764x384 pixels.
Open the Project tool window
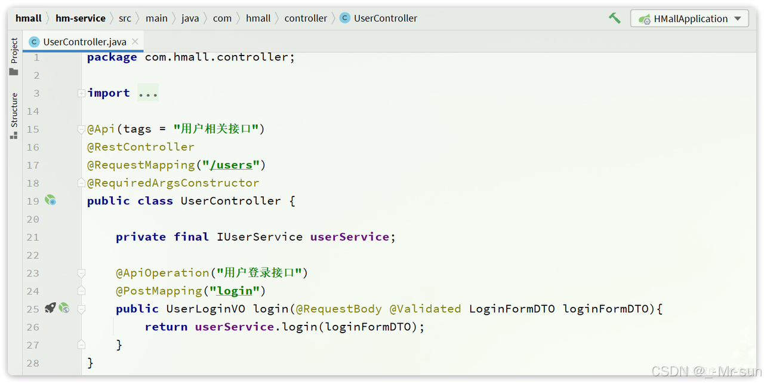pos(14,57)
